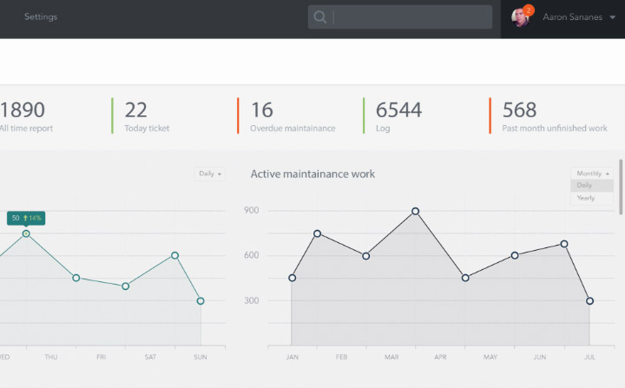Click the 50 14% tooltip on chart
The width and height of the screenshot is (625, 388).
pyautogui.click(x=26, y=218)
